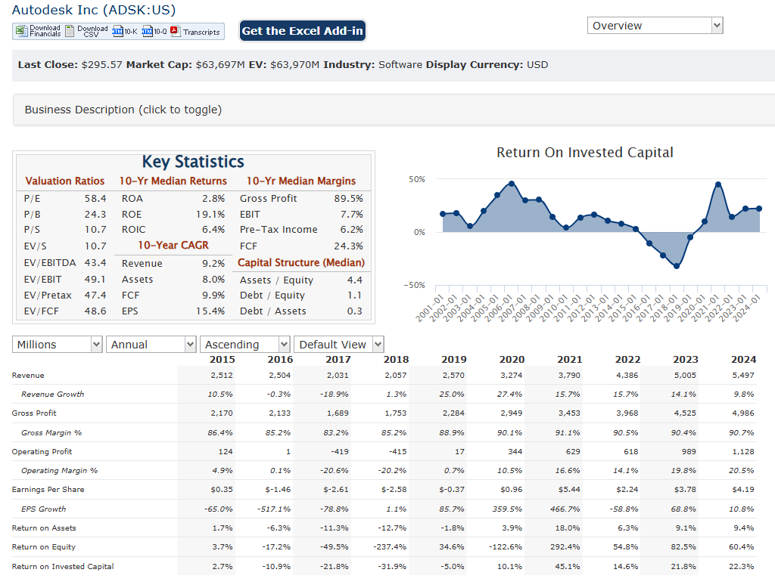Open the Millions units dropdown
This screenshot has height=588, width=775.
click(57, 344)
